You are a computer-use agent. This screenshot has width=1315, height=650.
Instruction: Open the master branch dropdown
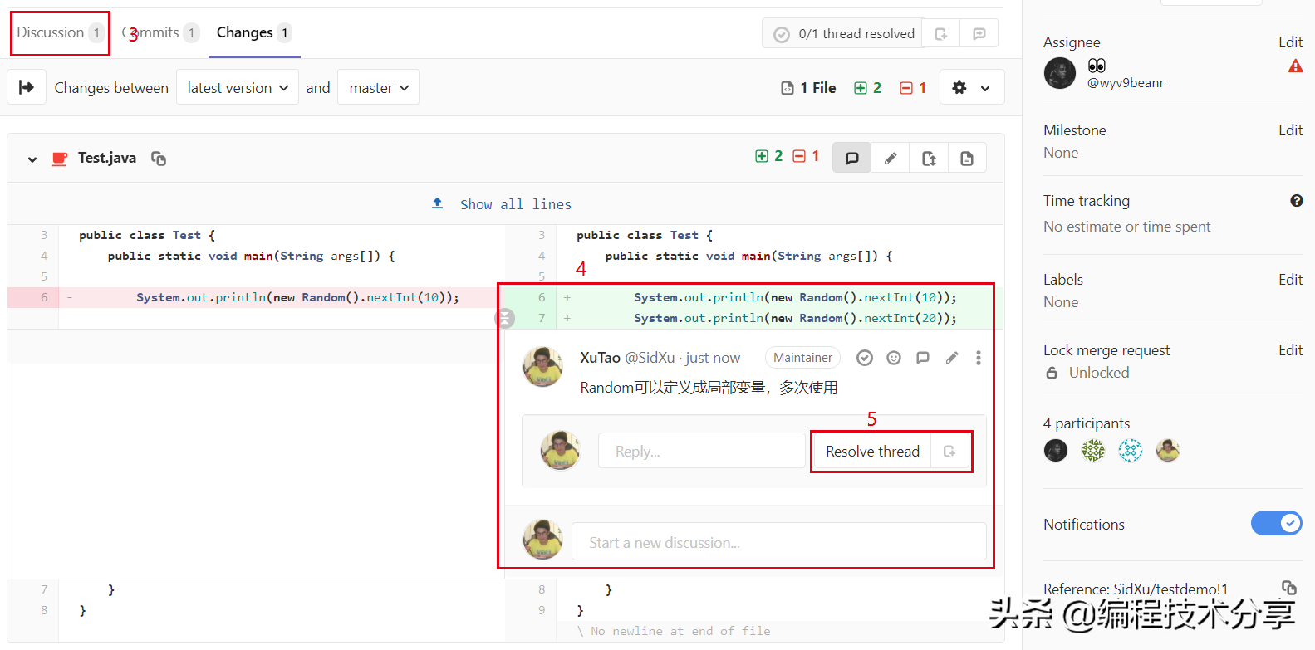click(378, 87)
